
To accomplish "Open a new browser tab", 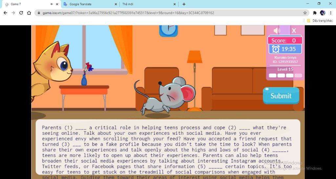I will click(184, 4).
